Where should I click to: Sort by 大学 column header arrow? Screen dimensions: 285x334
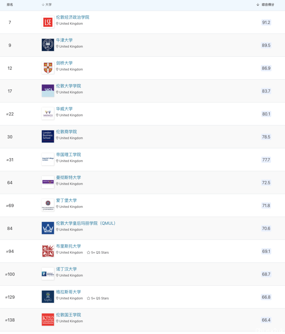point(43,5)
